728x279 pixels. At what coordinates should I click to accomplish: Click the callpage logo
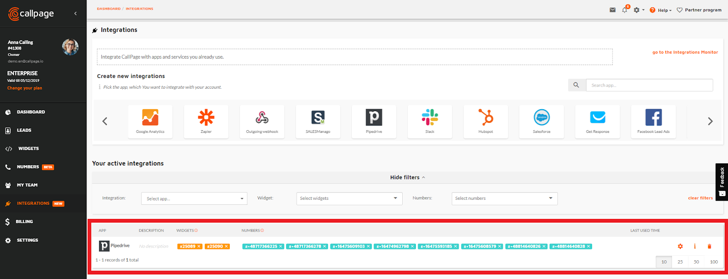[31, 14]
